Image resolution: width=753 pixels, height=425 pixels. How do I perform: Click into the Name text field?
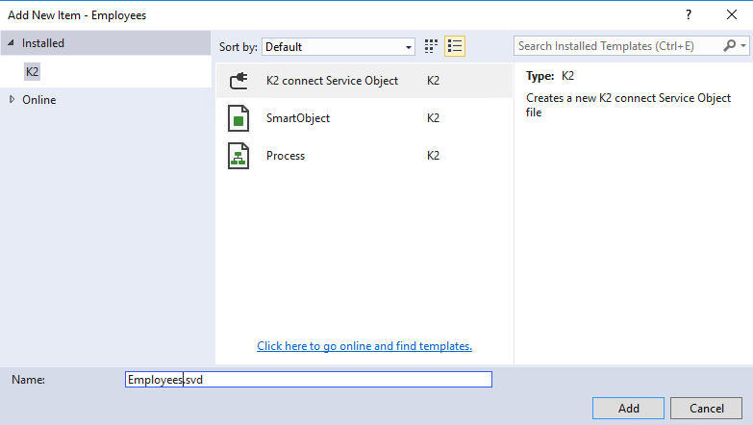[x=309, y=380]
